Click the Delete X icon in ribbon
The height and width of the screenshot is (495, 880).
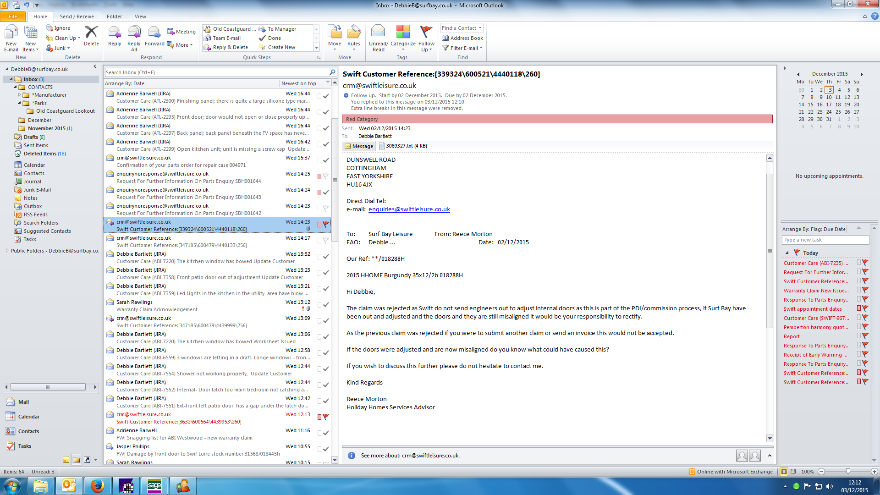point(91,33)
